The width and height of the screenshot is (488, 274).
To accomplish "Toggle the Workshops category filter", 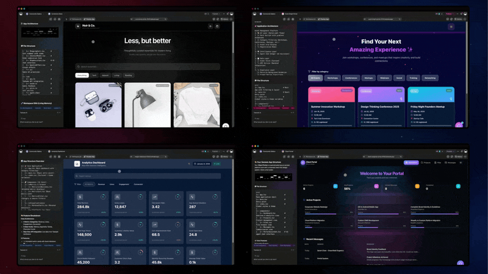I will click(332, 78).
